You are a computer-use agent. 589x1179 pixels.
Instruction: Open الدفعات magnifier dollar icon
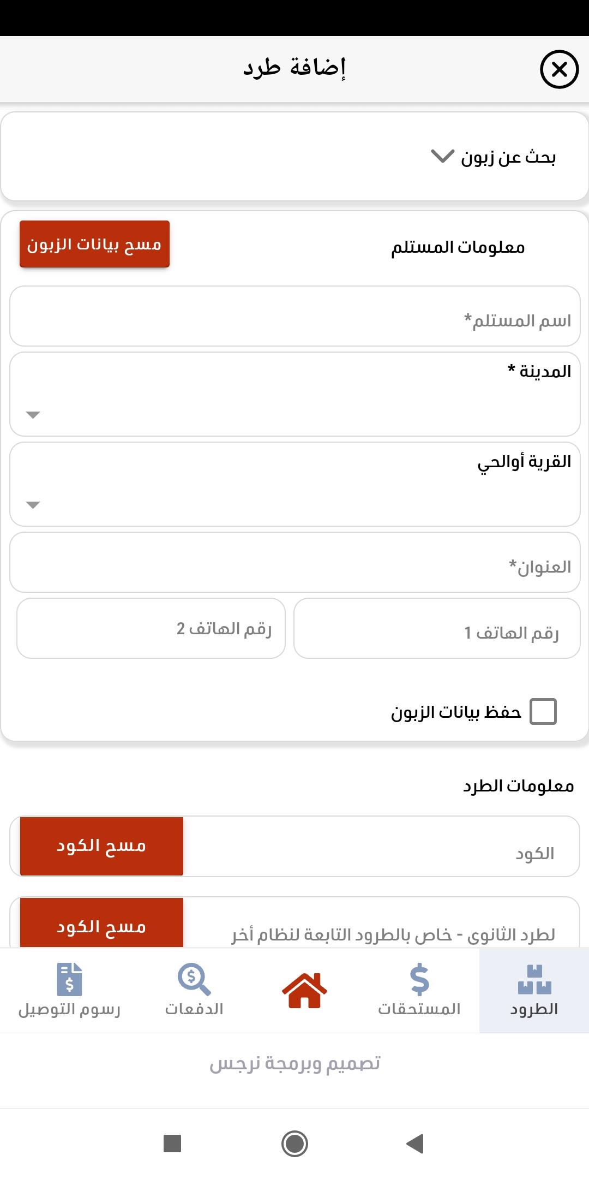click(x=194, y=980)
